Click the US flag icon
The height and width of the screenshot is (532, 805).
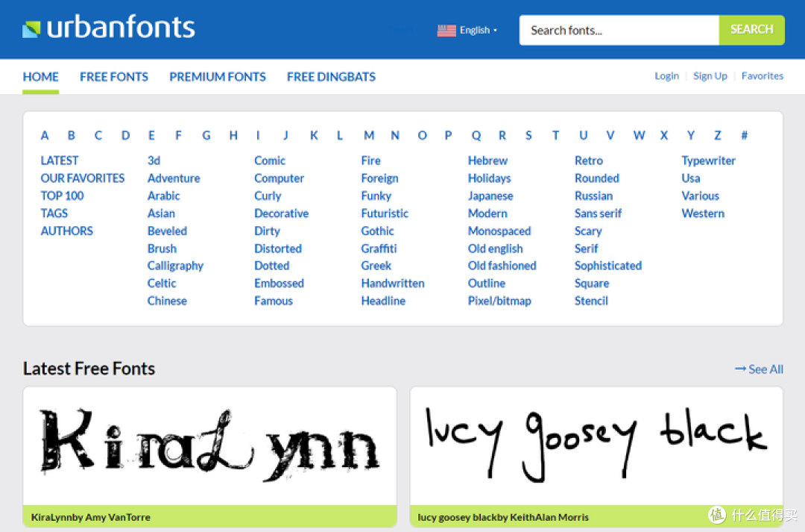[446, 31]
